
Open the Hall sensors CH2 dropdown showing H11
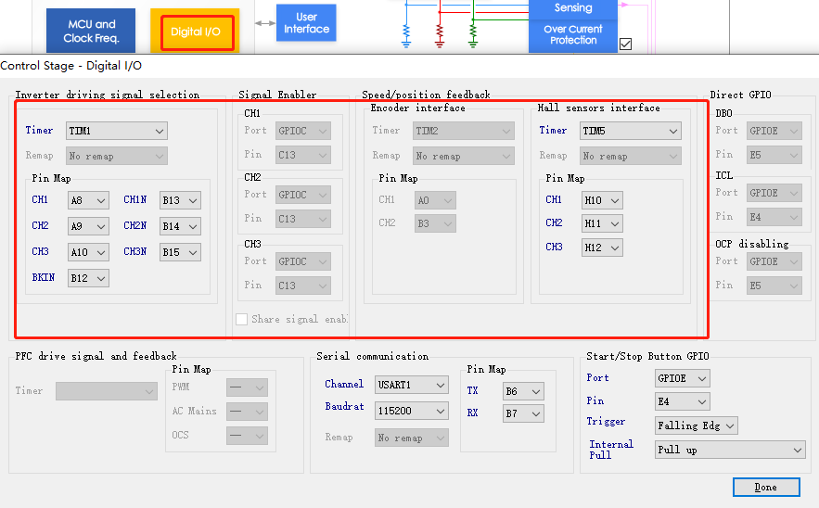602,223
